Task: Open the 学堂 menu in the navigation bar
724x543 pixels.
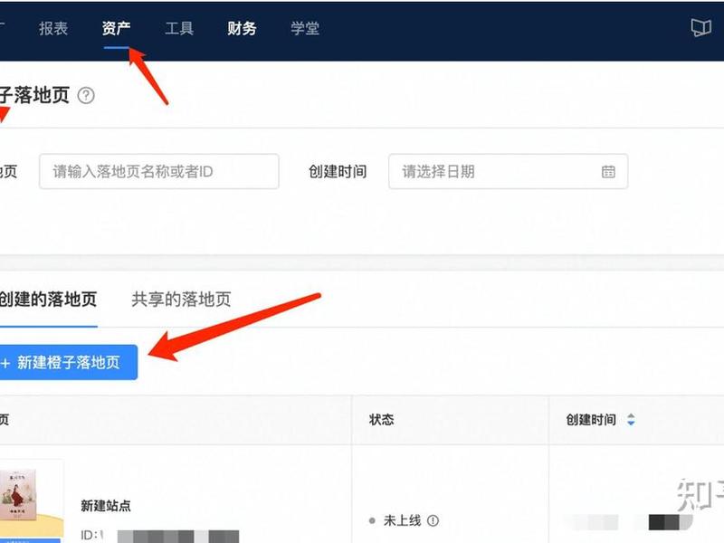Action: tap(305, 29)
